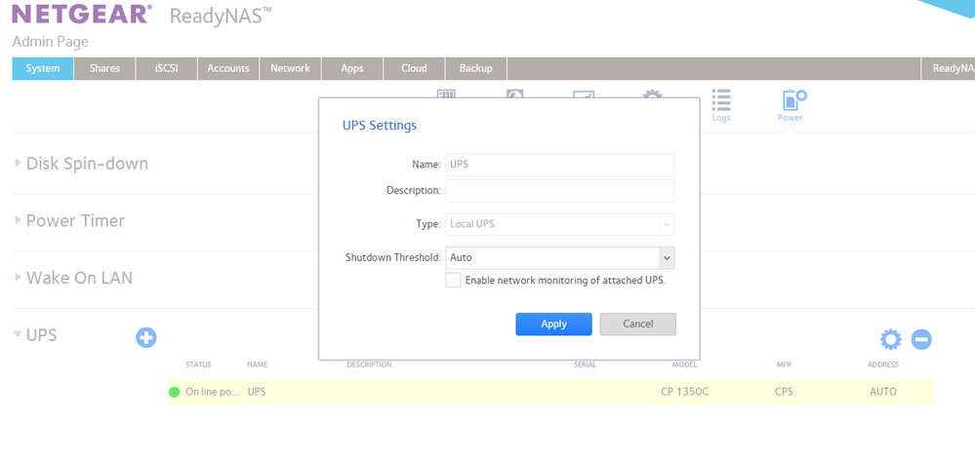Remove UPS with the minus icon
This screenshot has width=975, height=457.
921,339
